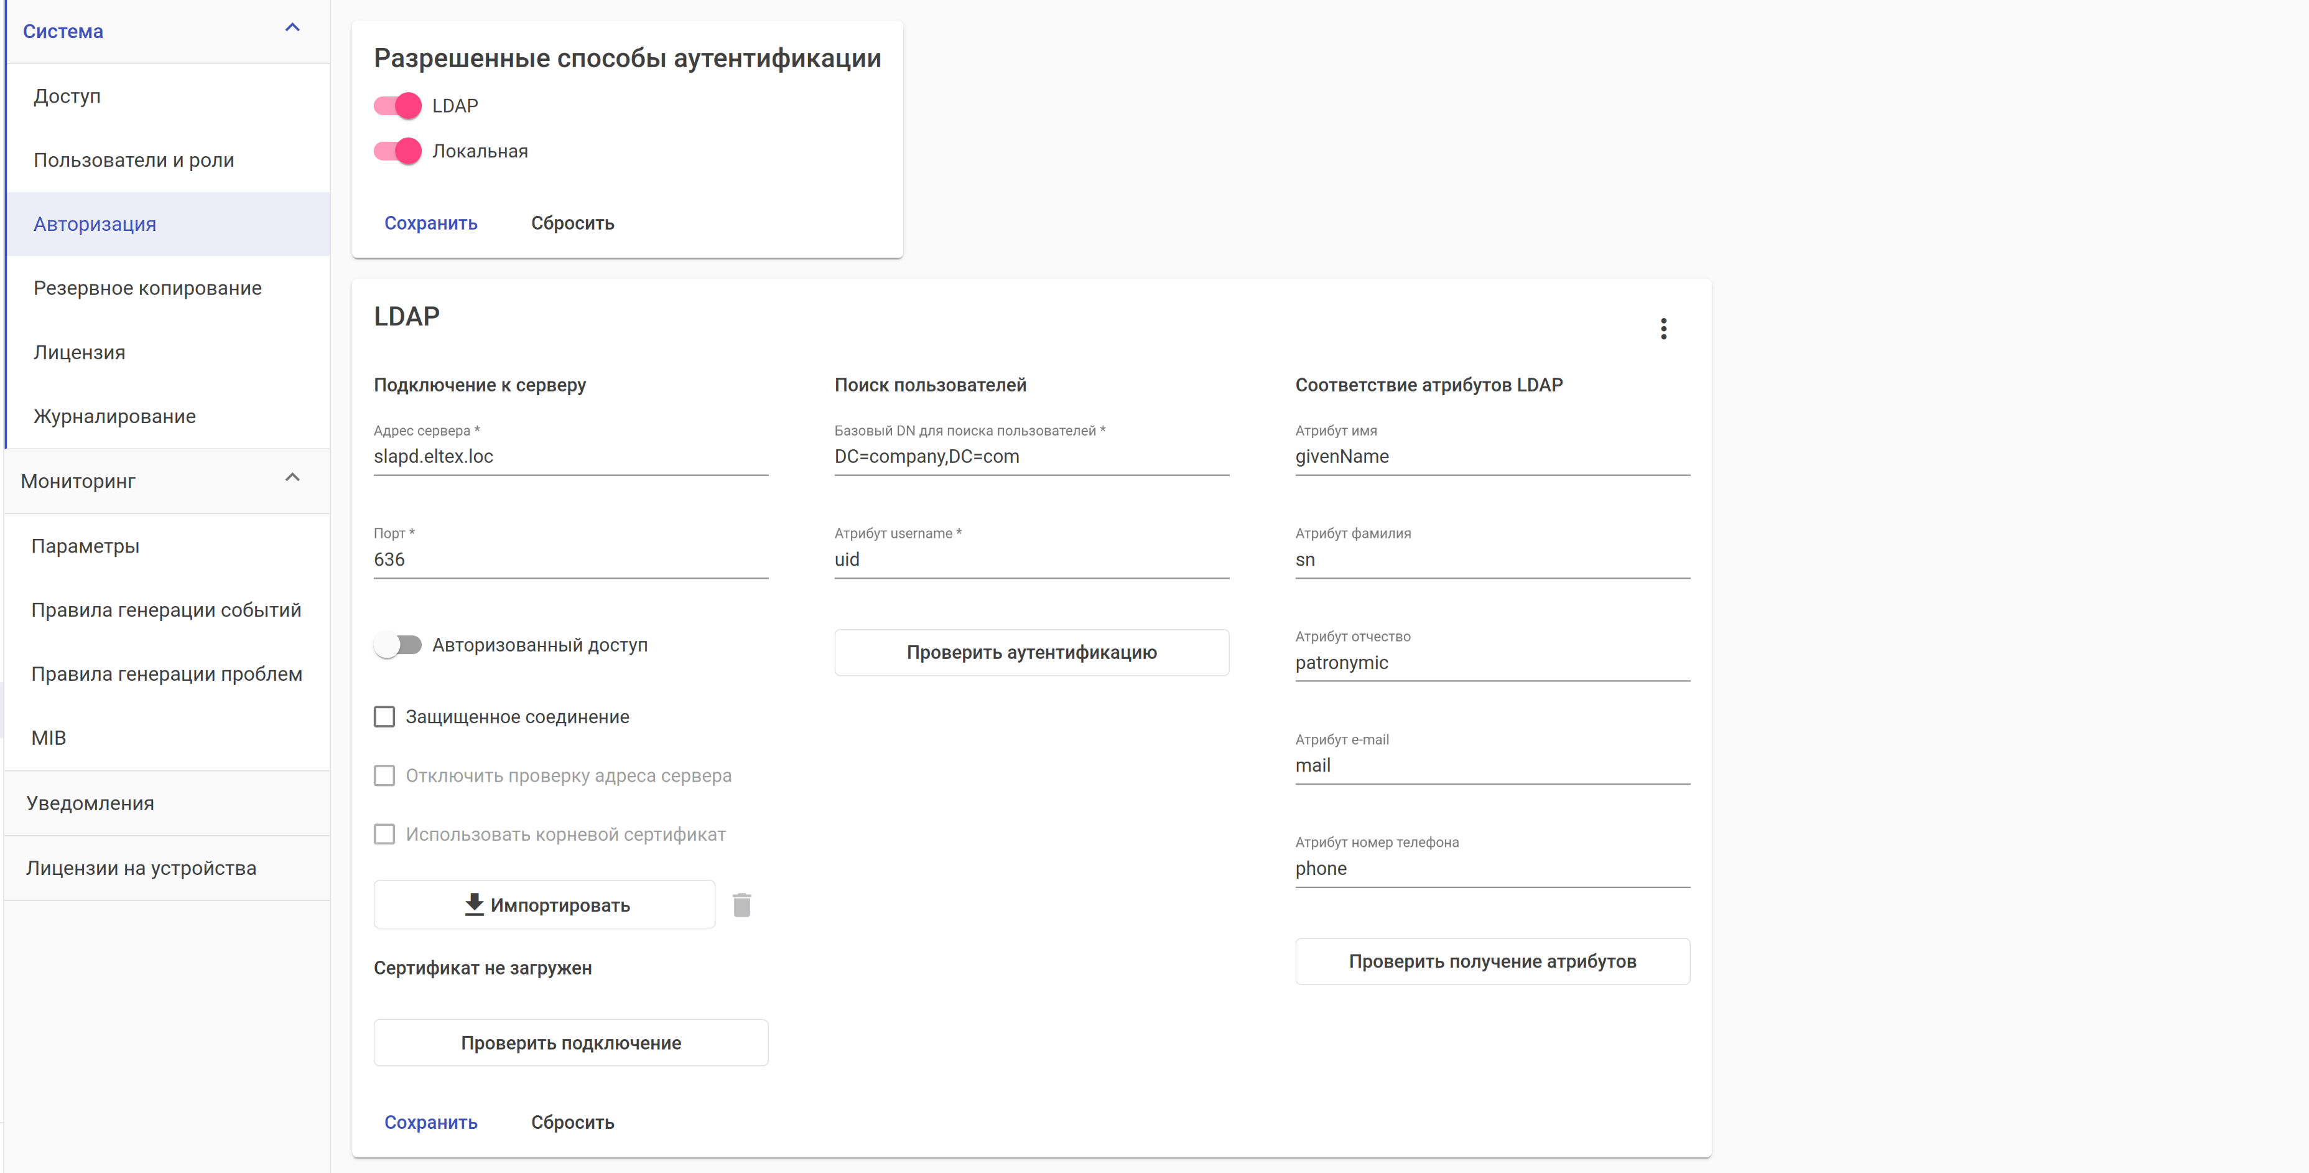Open the LDAP card three-dot menu
This screenshot has height=1173, width=2309.
(1663, 329)
